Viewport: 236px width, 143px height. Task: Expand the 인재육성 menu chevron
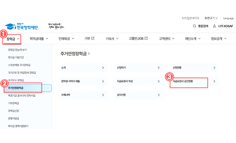(73, 39)
